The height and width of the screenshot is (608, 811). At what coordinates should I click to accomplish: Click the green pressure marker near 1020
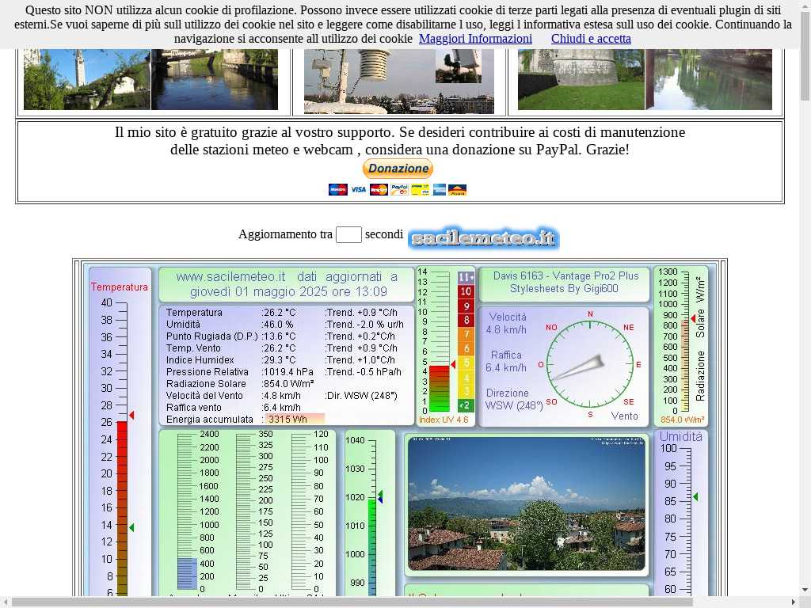(380, 494)
